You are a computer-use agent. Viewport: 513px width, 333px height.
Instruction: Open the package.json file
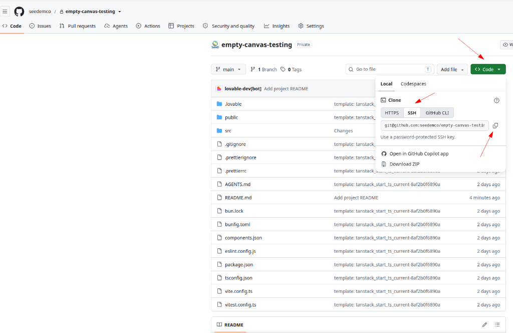(239, 265)
